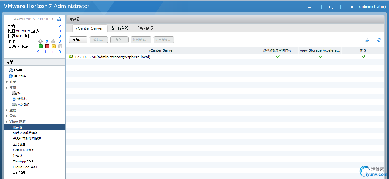Click the yellow system health status square

click(x=53, y=46)
